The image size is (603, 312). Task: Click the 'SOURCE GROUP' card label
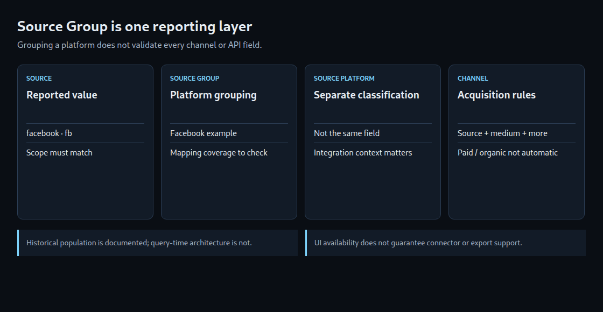(x=194, y=79)
